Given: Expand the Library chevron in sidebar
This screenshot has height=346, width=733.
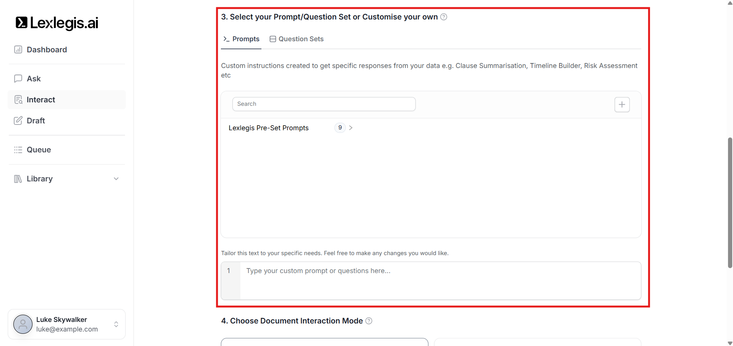Looking at the screenshot, I should point(116,179).
